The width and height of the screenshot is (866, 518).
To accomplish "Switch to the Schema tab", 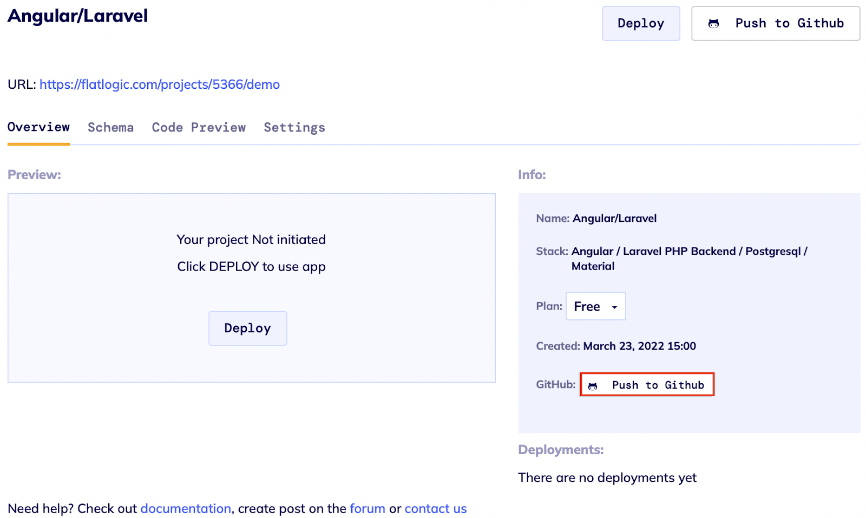I will point(110,127).
